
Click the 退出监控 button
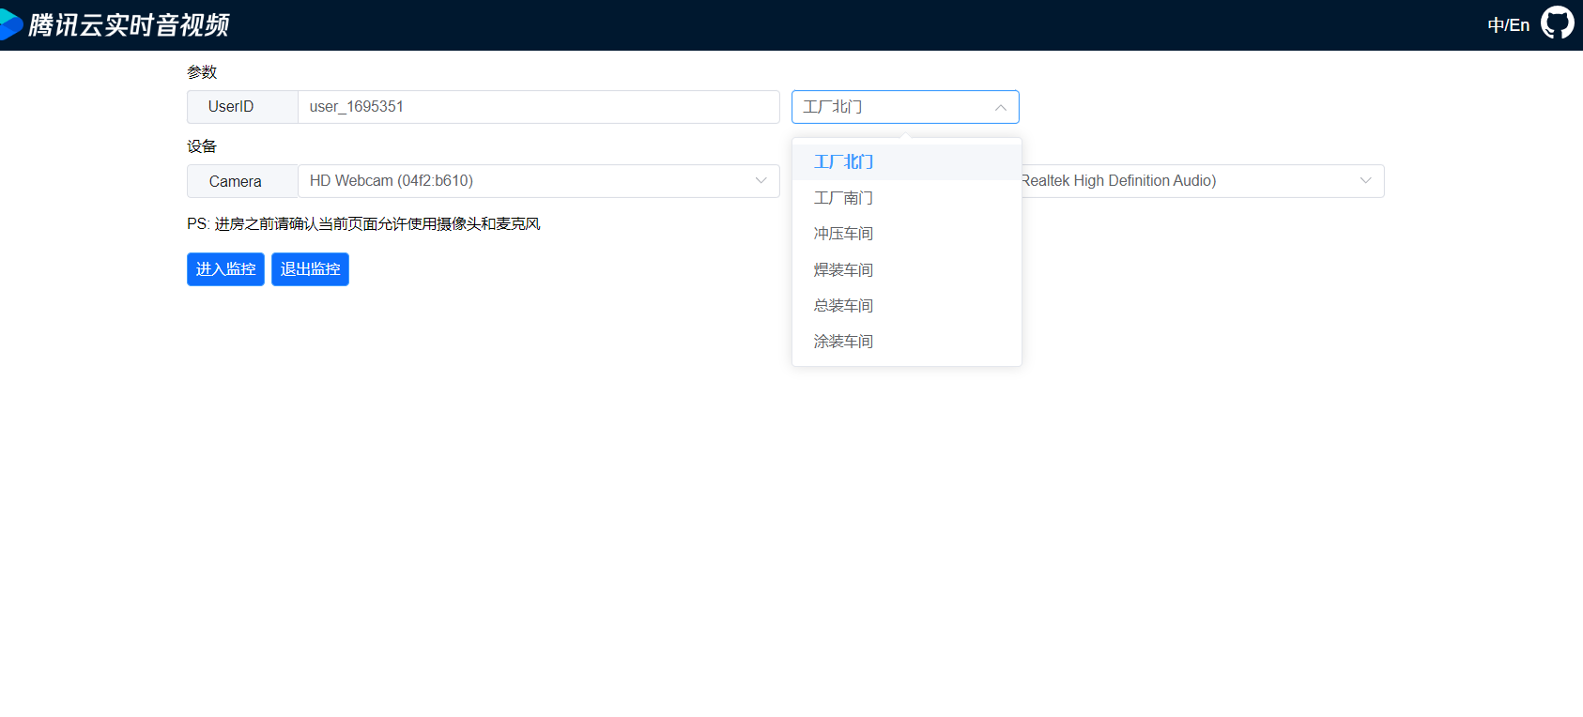(310, 269)
